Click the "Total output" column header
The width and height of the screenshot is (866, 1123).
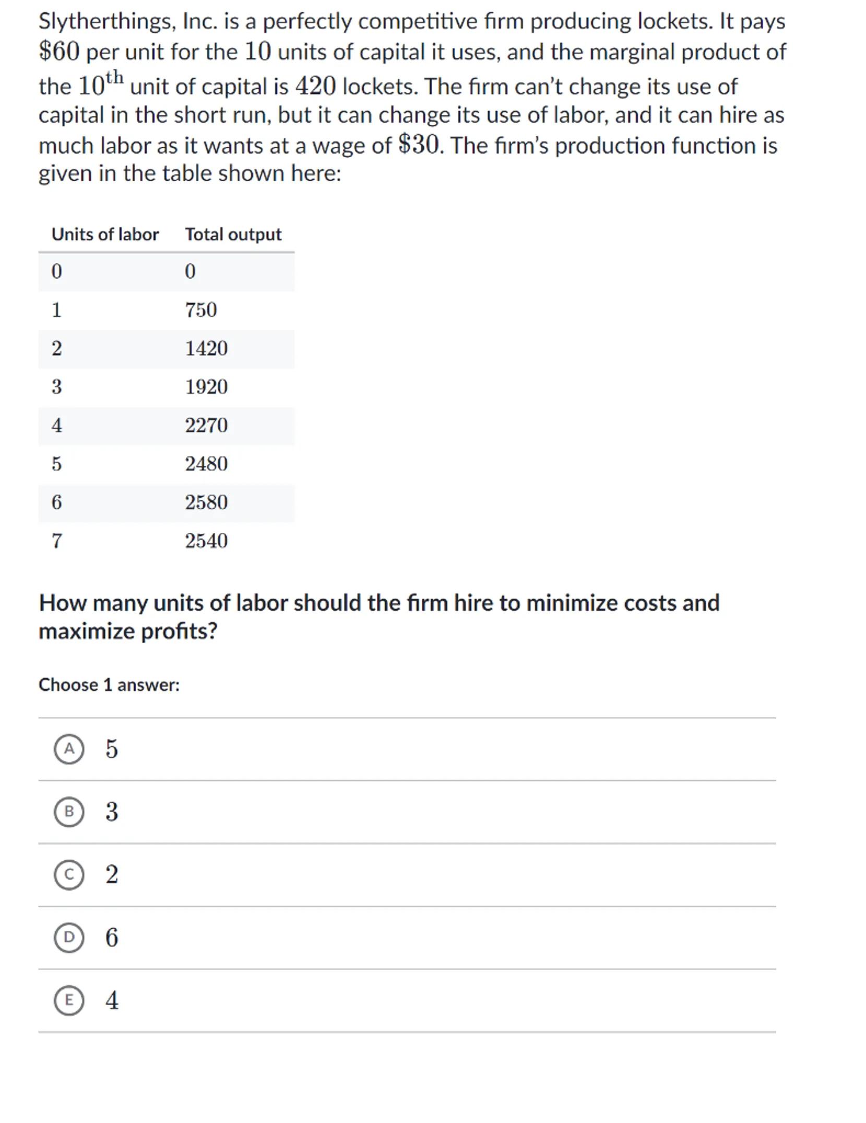tap(233, 234)
